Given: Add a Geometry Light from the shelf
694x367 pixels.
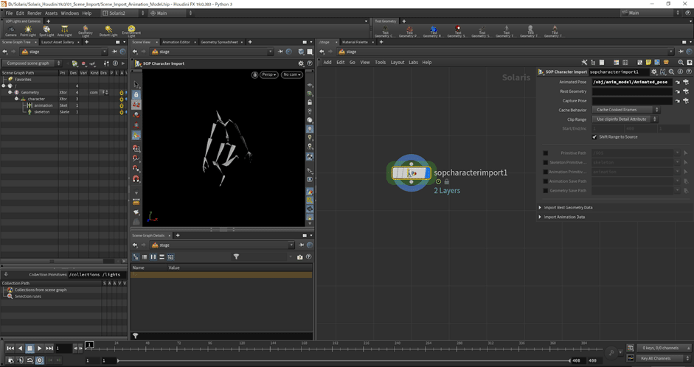Looking at the screenshot, I should click(x=86, y=31).
